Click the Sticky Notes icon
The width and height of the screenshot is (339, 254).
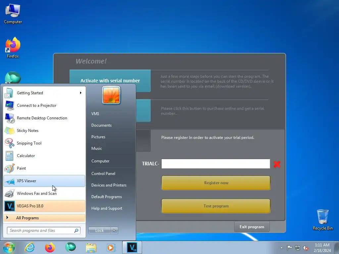coord(10,131)
